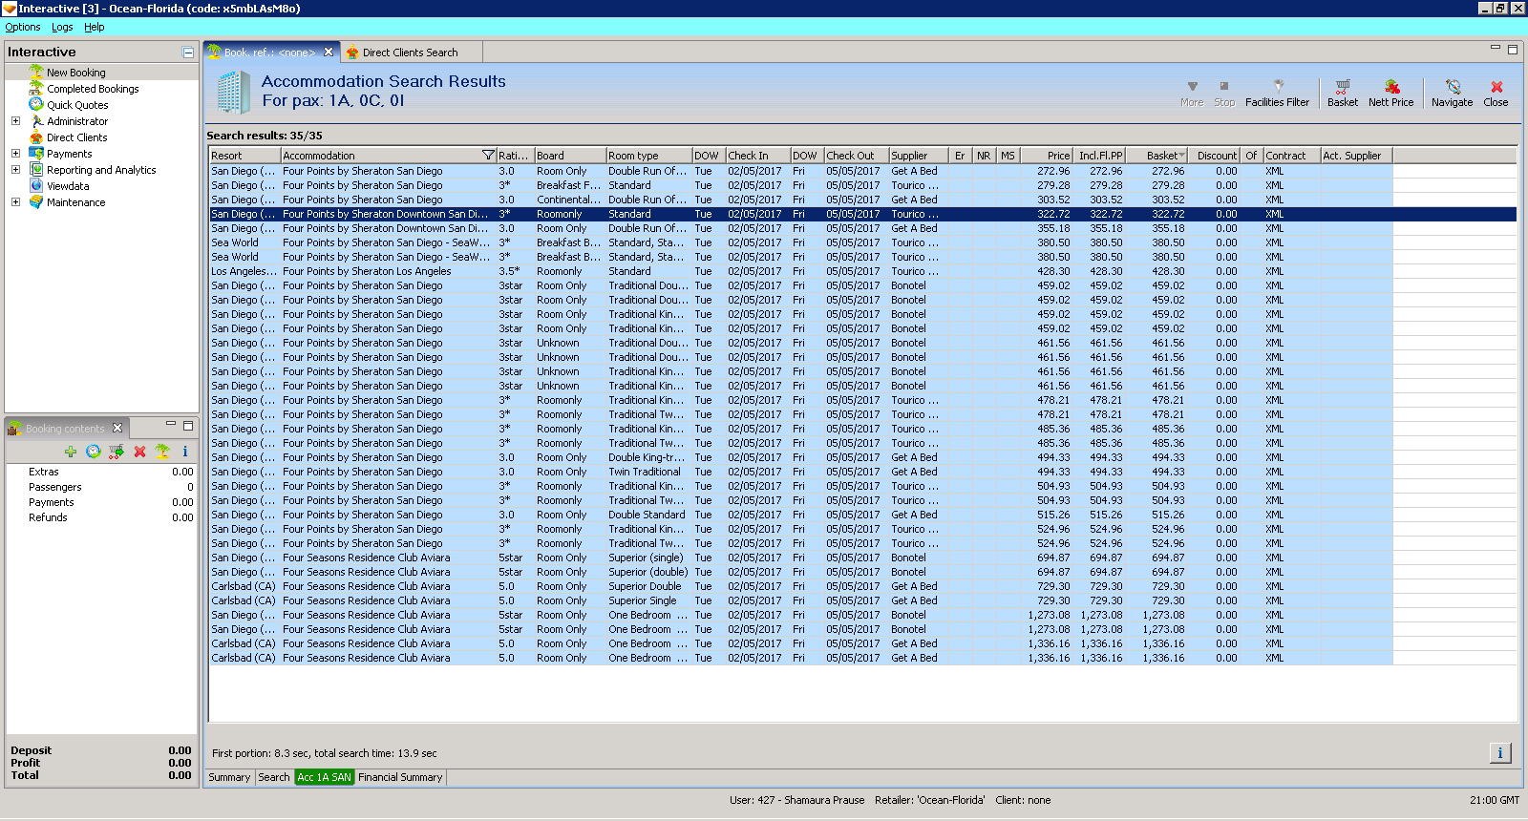Screen dimensions: 1528x821
Task: Open the Basket from the toolbar
Action: (1342, 93)
